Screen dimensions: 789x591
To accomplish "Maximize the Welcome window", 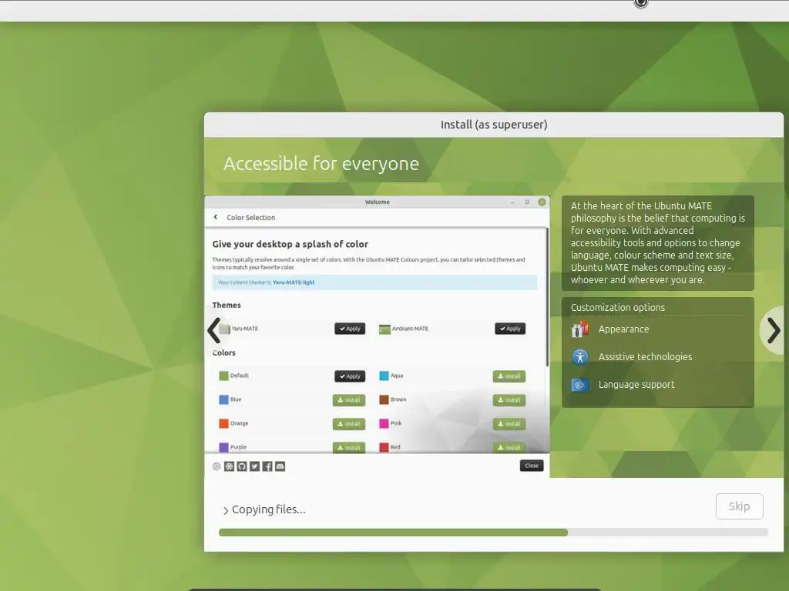I will [x=527, y=202].
